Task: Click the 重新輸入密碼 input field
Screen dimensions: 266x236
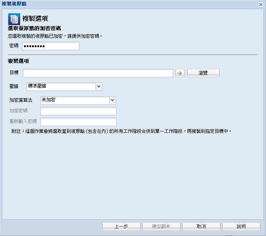Action: pos(78,122)
